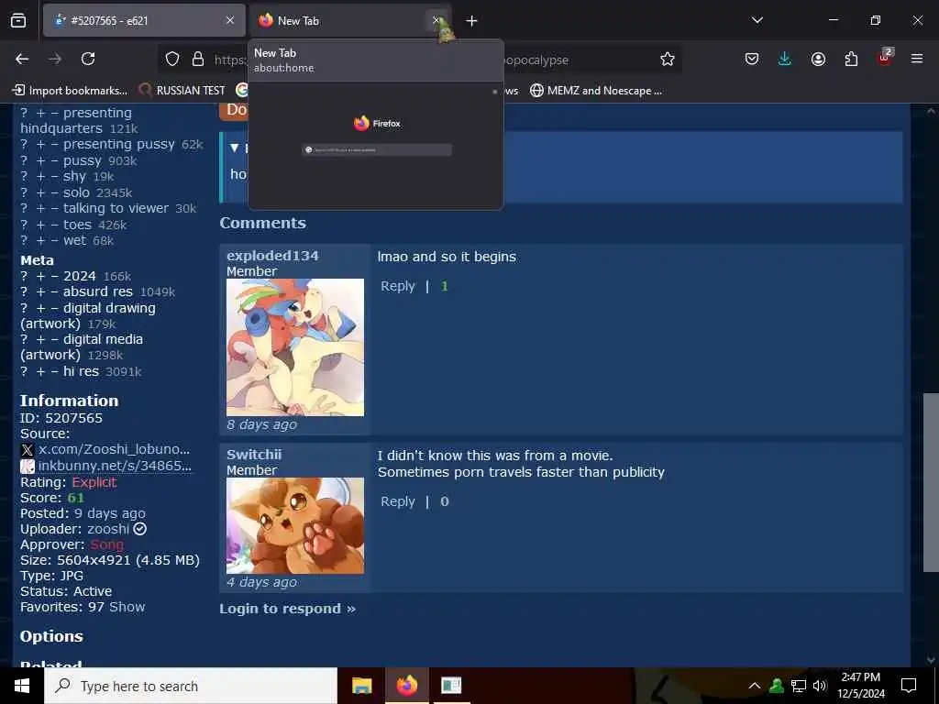
Task: Open a new tab with the plus button
Action: pos(472,21)
